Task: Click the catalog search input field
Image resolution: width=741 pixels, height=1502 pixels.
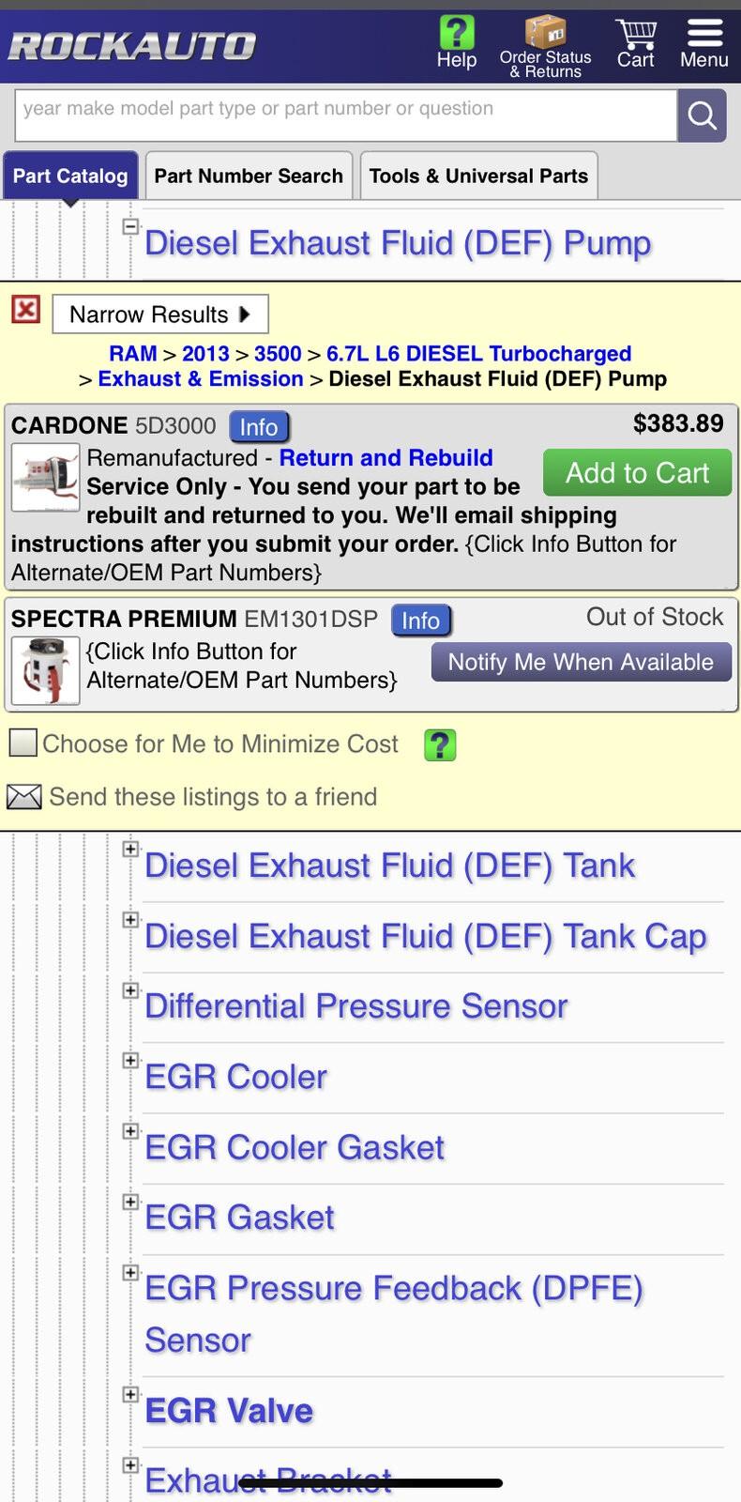Action: (346, 115)
